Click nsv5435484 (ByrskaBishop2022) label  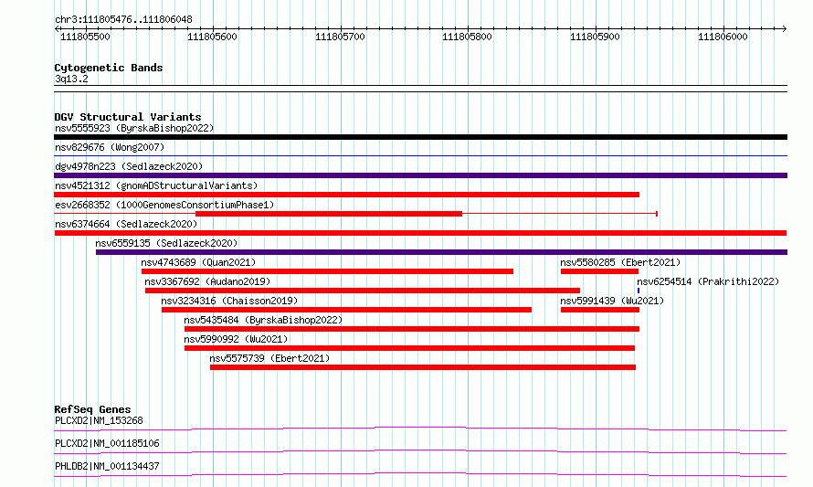[263, 320]
